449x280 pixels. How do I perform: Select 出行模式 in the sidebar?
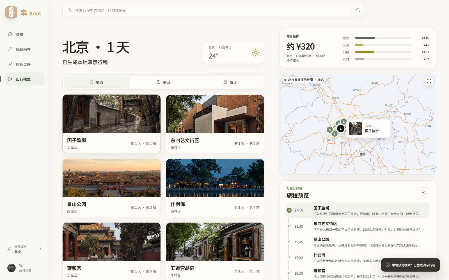pos(24,79)
